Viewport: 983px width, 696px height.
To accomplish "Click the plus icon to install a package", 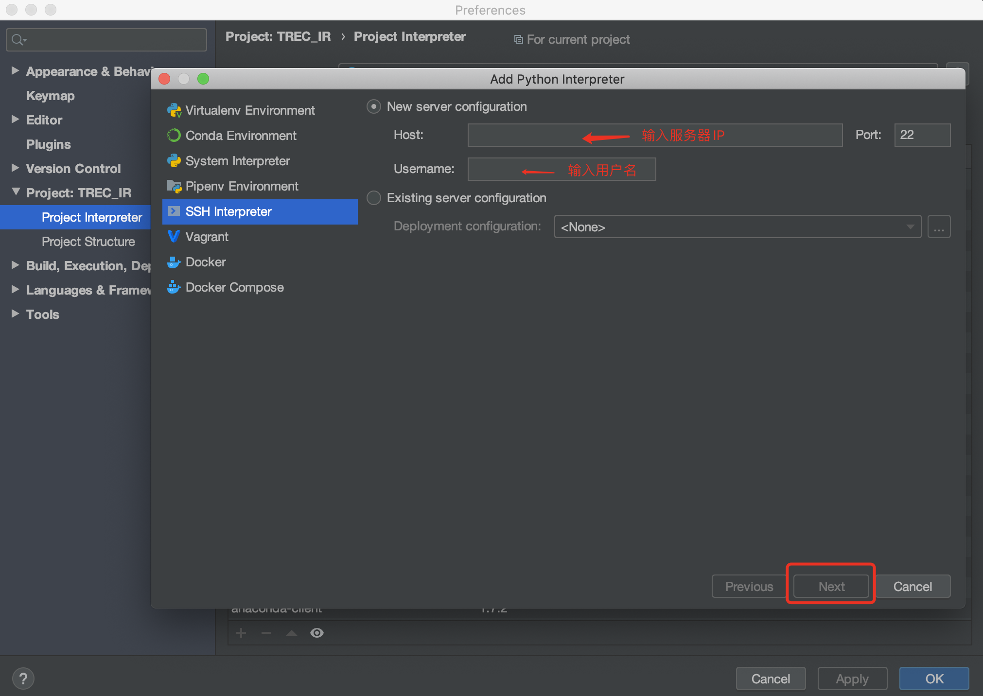I will click(x=241, y=632).
